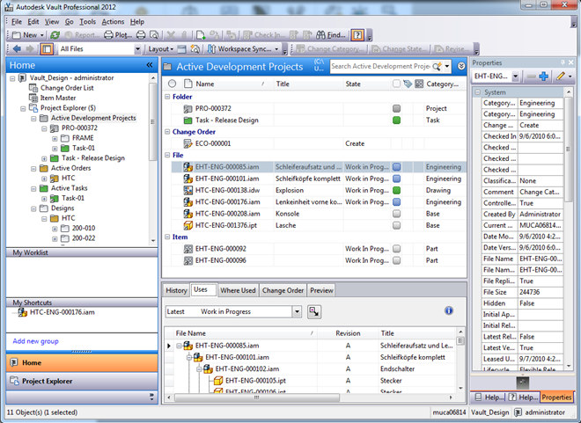Image resolution: width=581 pixels, height=423 pixels.
Task: Click the blue plus icon in Properties panel
Action: pos(544,77)
